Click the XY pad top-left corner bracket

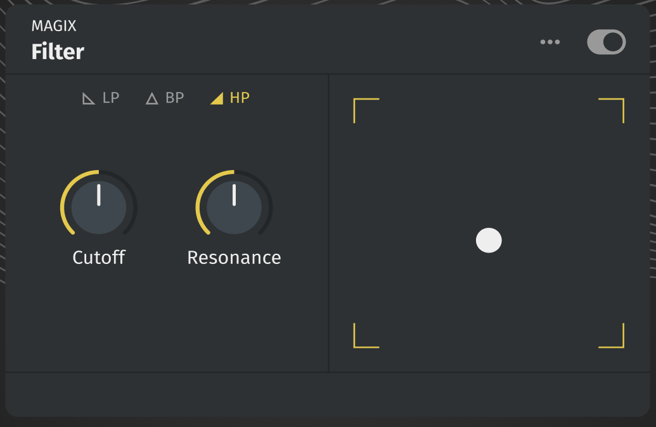click(x=360, y=105)
